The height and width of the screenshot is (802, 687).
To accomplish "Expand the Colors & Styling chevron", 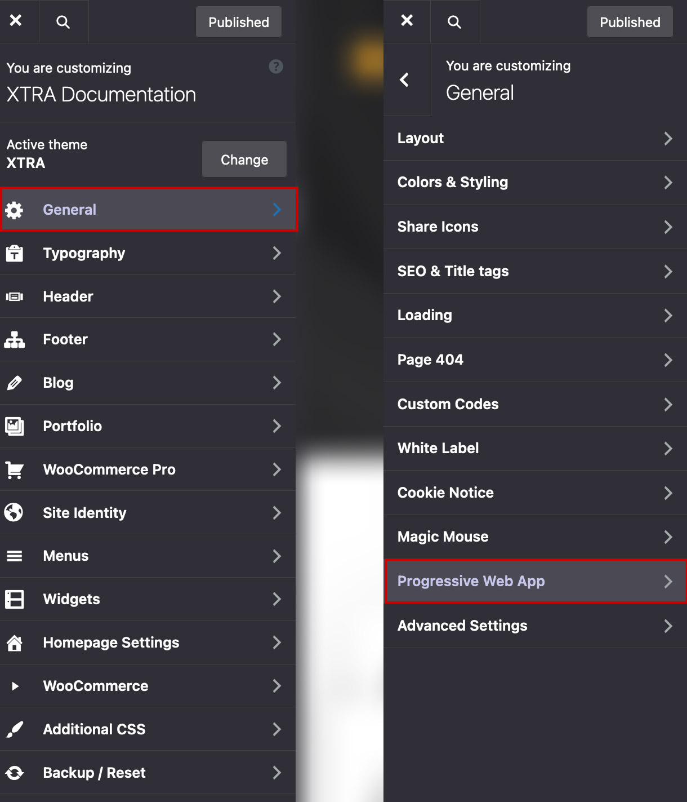I will point(668,183).
